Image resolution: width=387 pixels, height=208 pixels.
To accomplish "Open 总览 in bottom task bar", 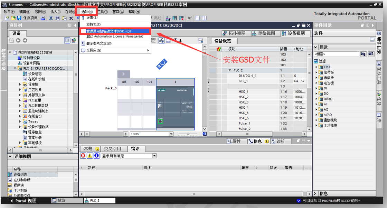I will coord(67,200).
